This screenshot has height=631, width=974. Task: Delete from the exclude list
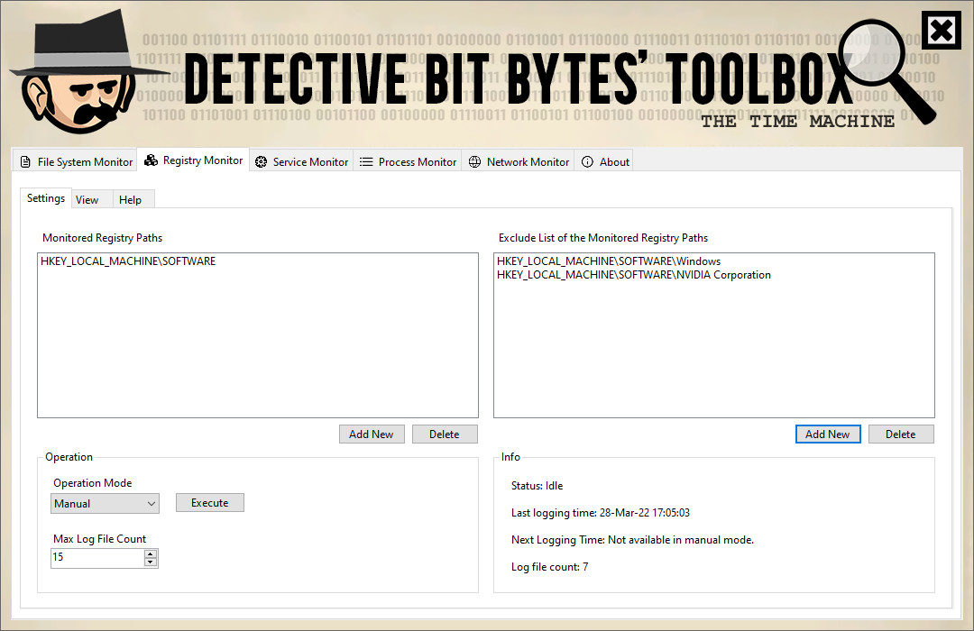[x=900, y=434]
